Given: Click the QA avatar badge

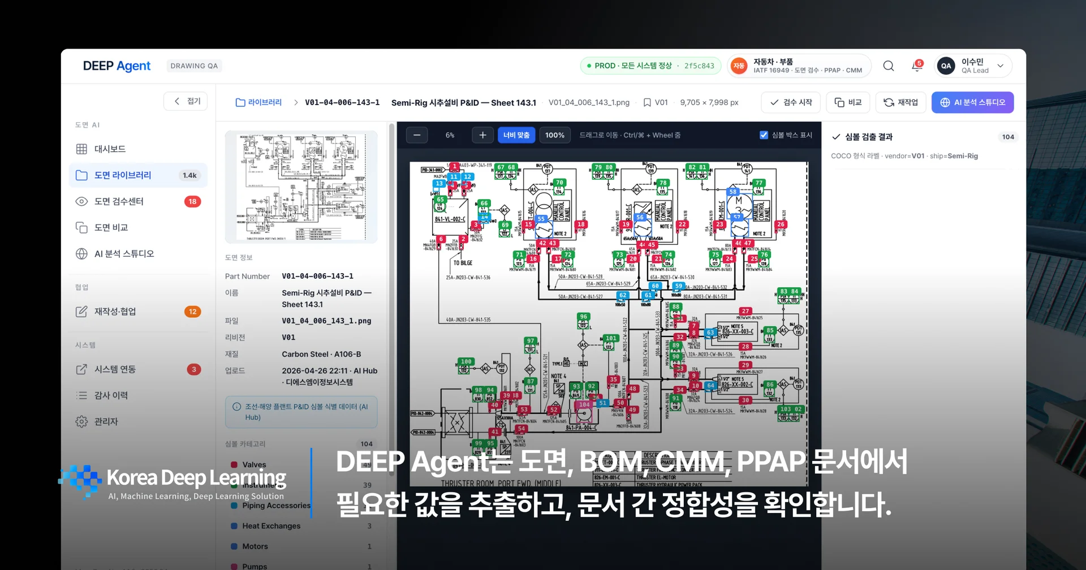Looking at the screenshot, I should coord(946,66).
